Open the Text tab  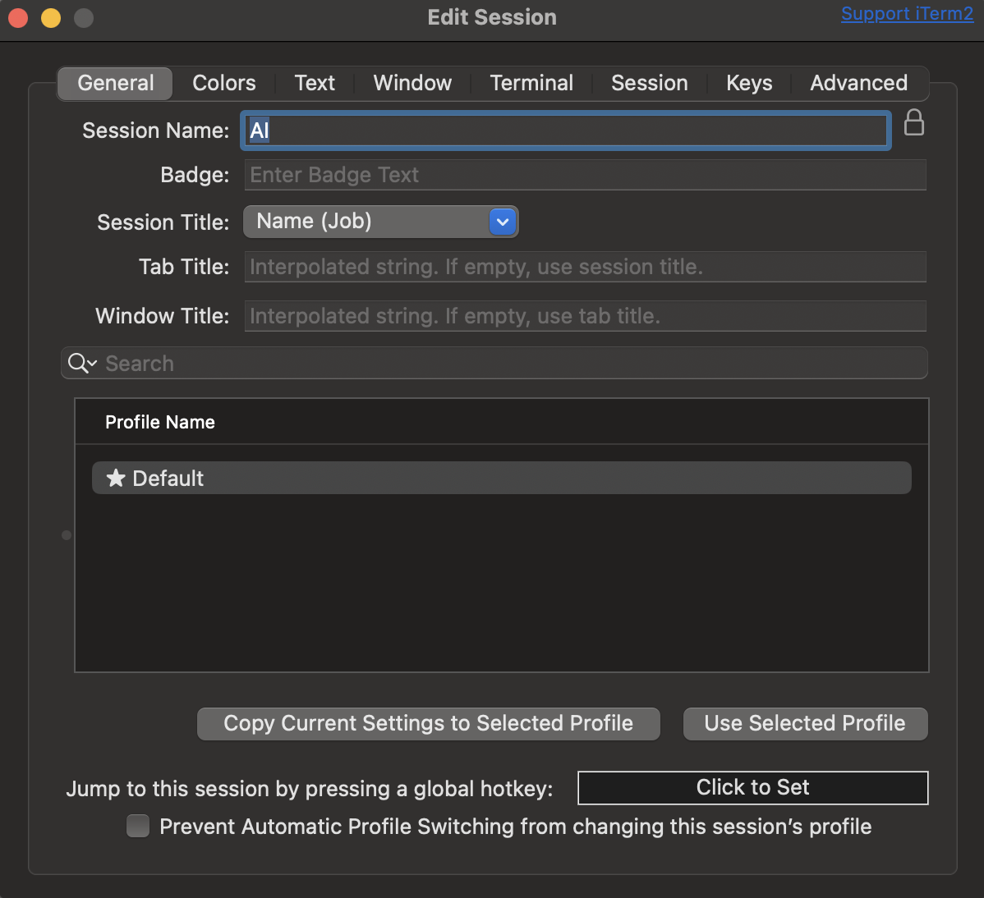pyautogui.click(x=315, y=83)
